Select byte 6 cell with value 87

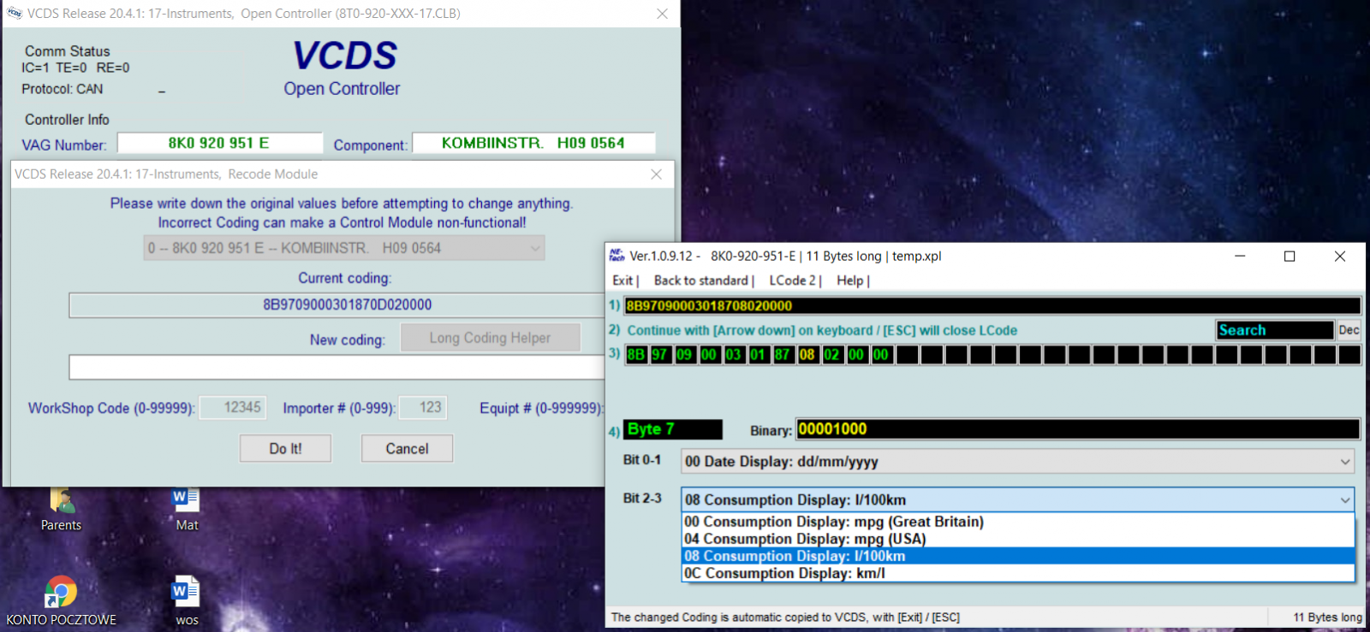pos(783,354)
